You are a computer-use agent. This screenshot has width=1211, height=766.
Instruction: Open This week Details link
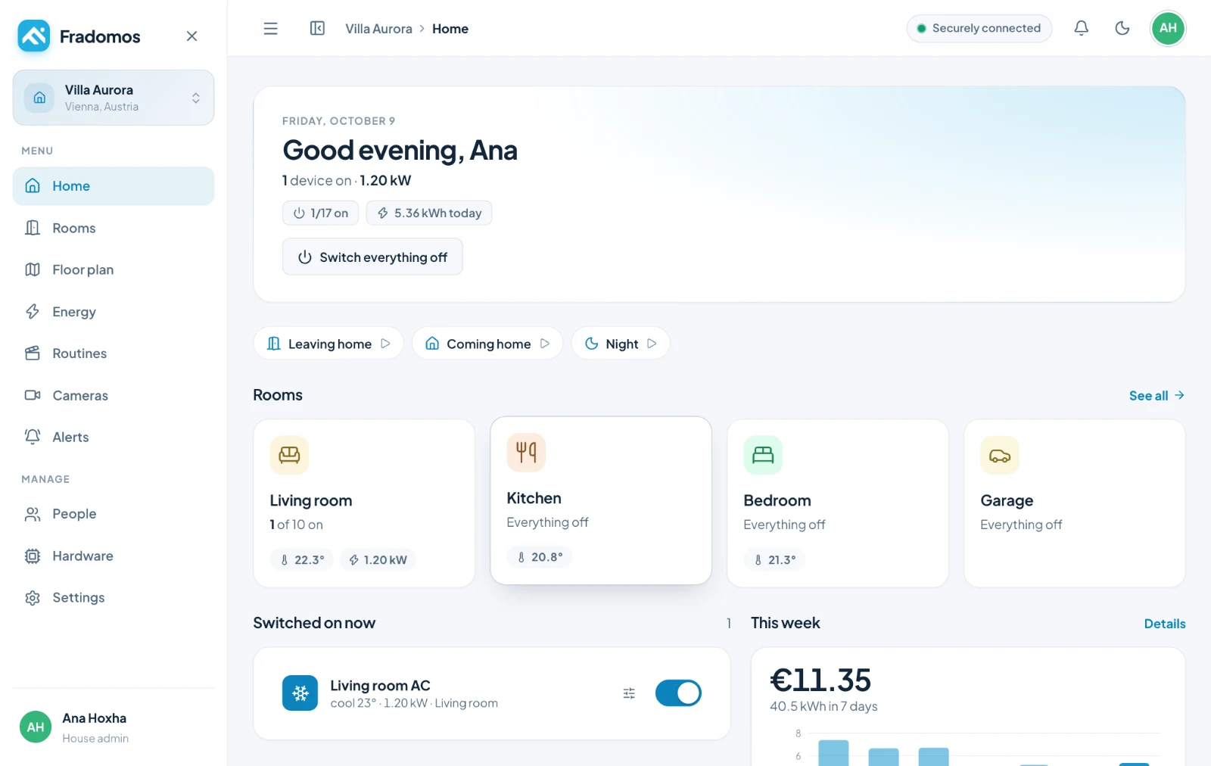pyautogui.click(x=1165, y=624)
